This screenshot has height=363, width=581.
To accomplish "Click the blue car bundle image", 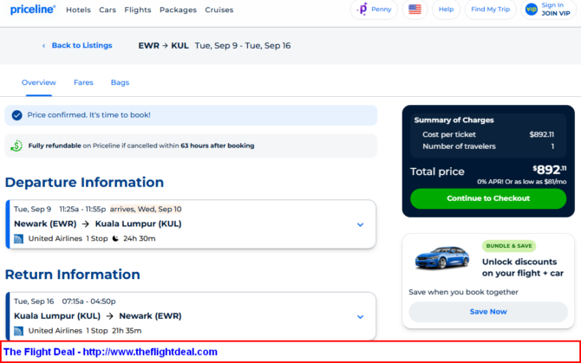I will (441, 257).
